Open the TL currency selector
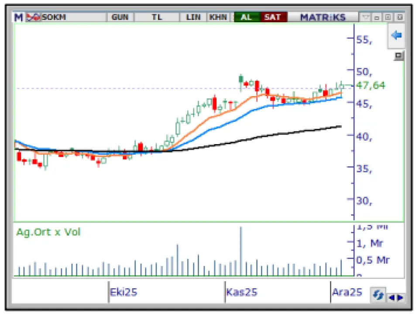This screenshot has height=314, width=419. 157,17
